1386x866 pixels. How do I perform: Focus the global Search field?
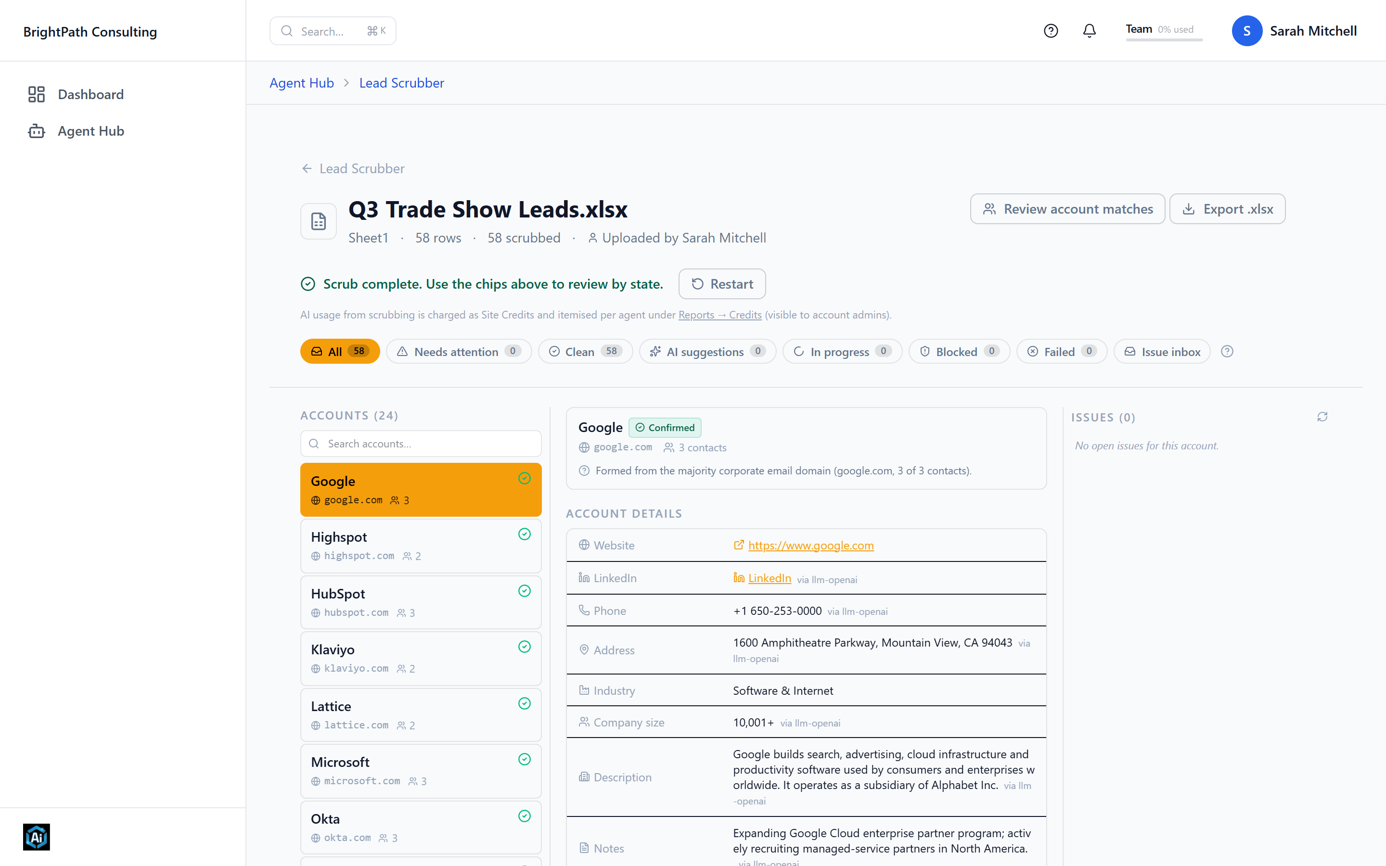(333, 31)
